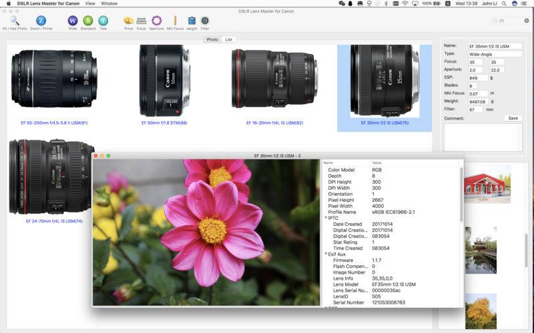Sort lenses by Focal icon

[x=141, y=21]
